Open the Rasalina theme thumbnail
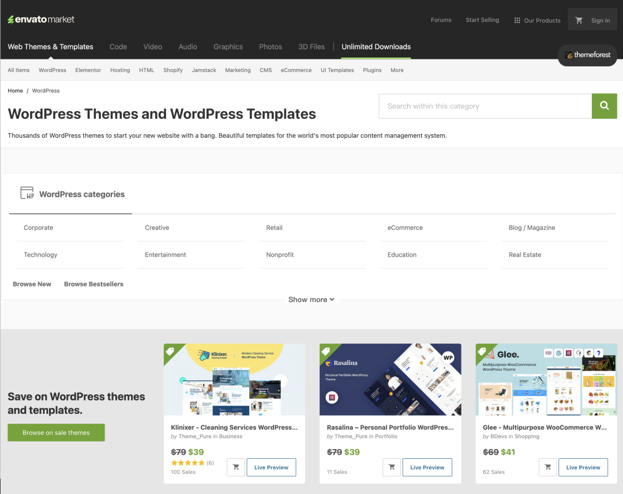 coord(391,380)
